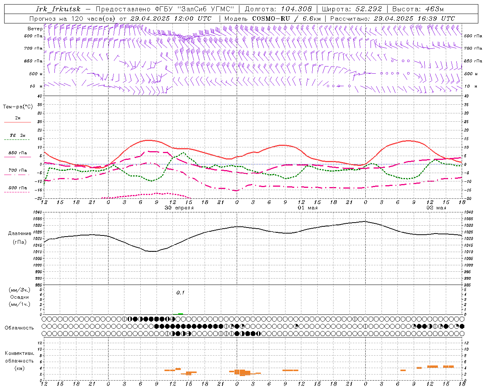Image resolution: width=484 pixels, height=387 pixels.
Task: Select the provider text ФГБУ "ЗапСиб УГМС"
Action: pyautogui.click(x=194, y=9)
